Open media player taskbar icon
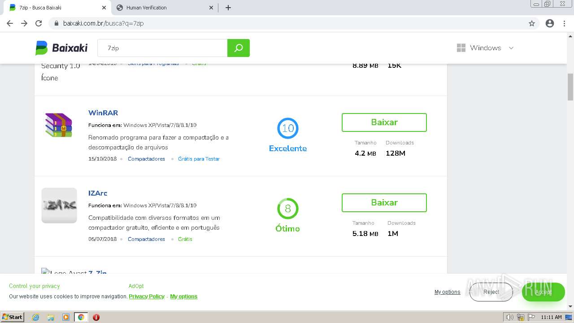Viewport: 574px width, 323px height. pos(66,317)
